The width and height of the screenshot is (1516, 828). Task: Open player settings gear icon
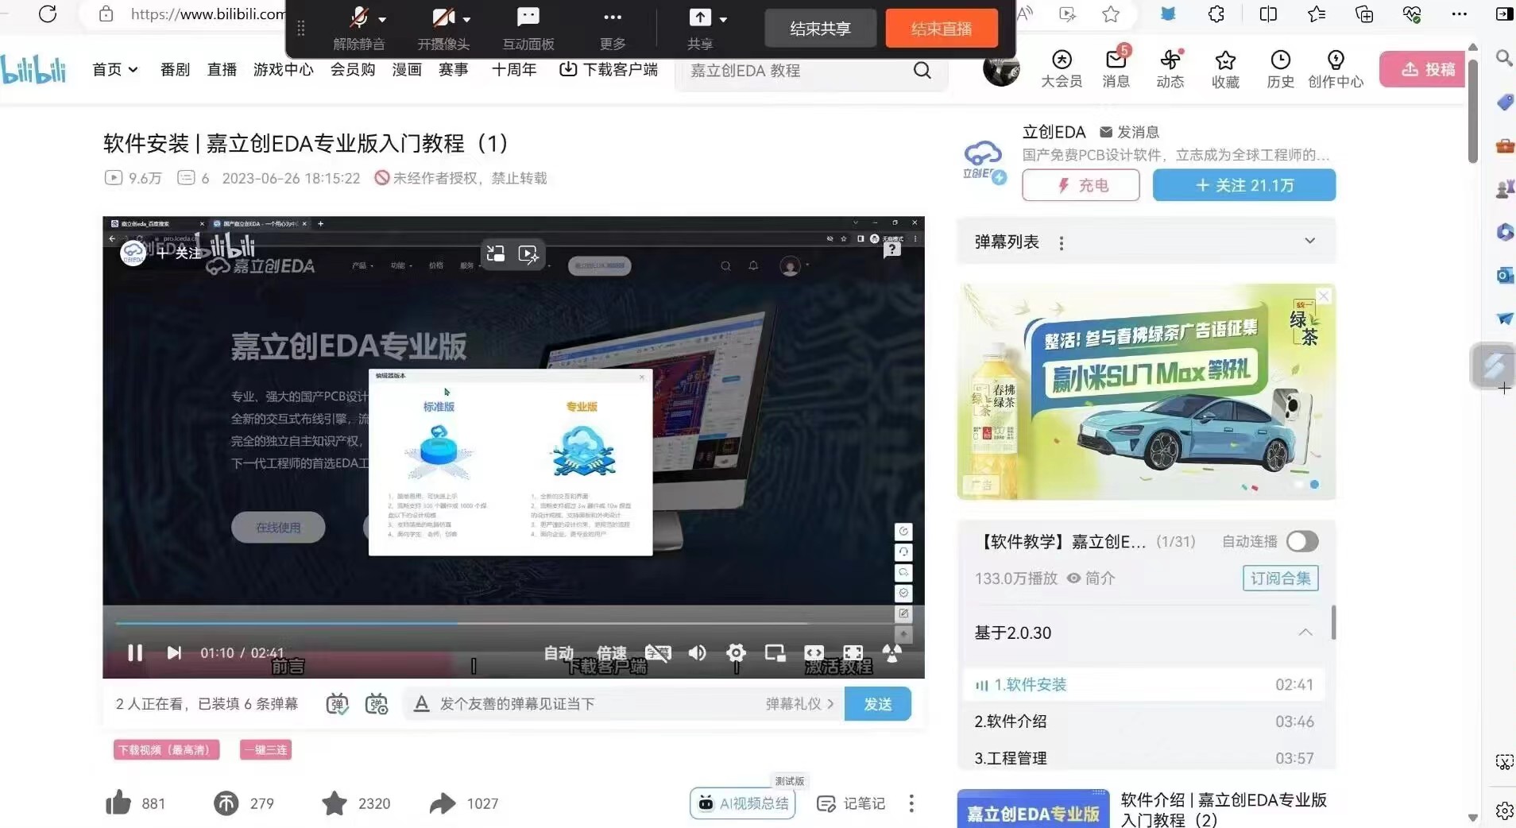click(736, 653)
